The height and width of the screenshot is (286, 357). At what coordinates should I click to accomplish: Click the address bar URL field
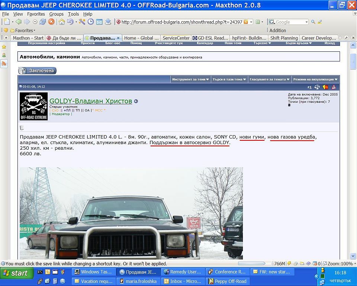[181, 22]
